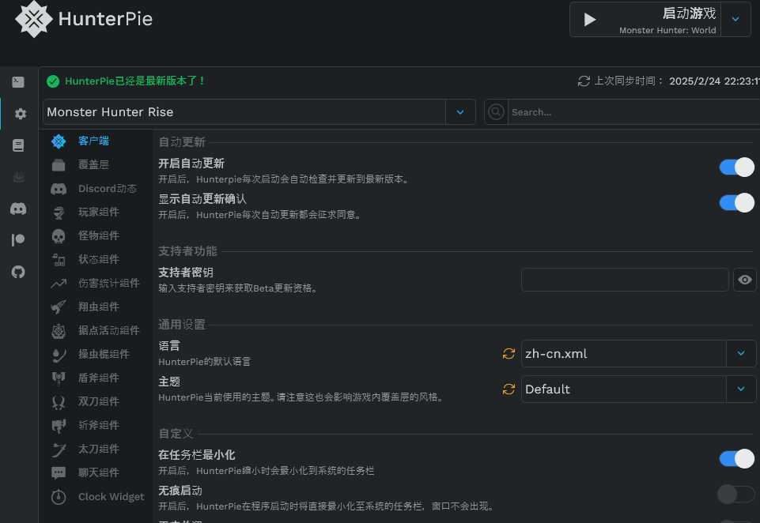760x523 pixels.
Task: Select the 状态组件 icon
Action: [59, 260]
